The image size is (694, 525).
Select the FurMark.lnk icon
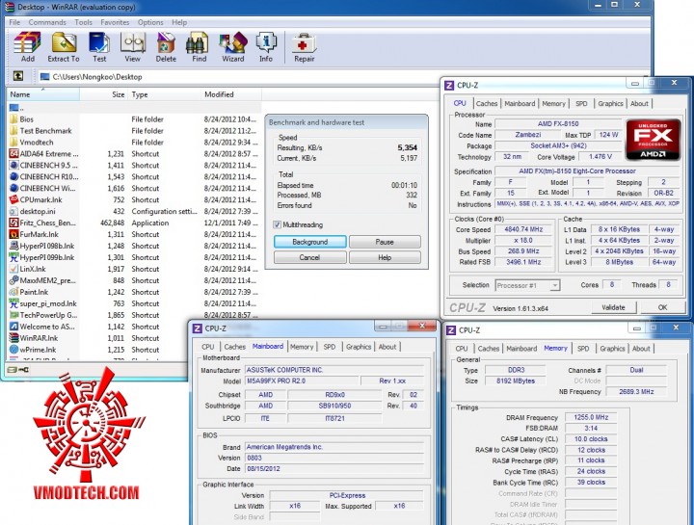click(13, 234)
